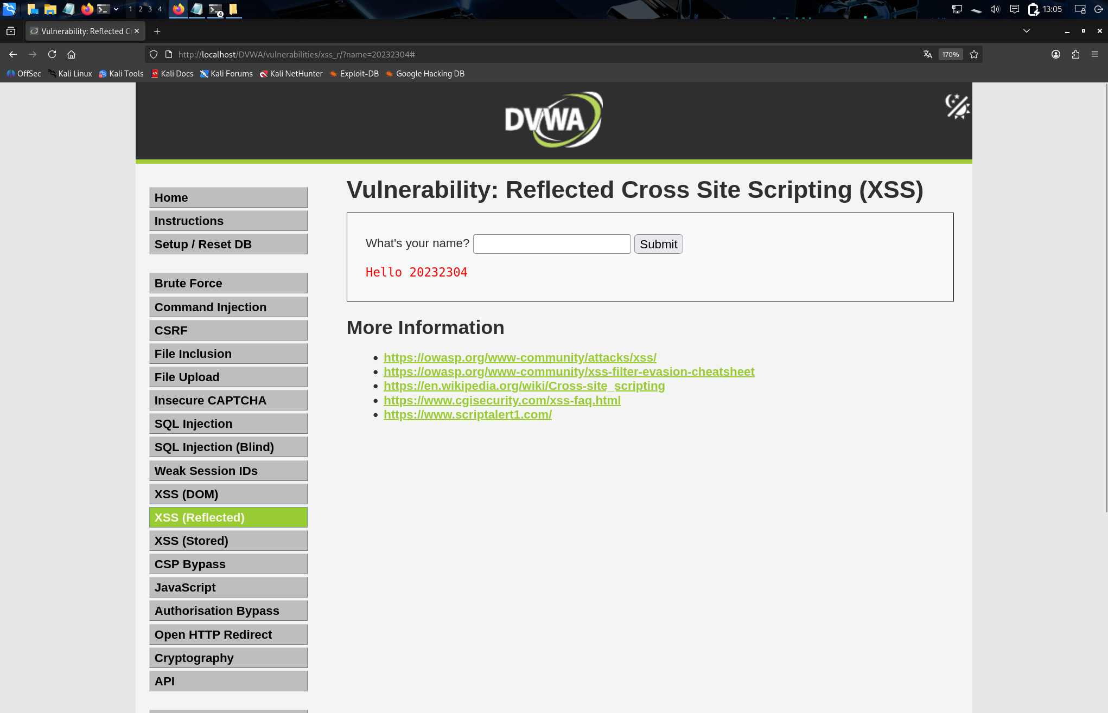
Task: Open Firefox hamburger application menu
Action: [x=1095, y=54]
